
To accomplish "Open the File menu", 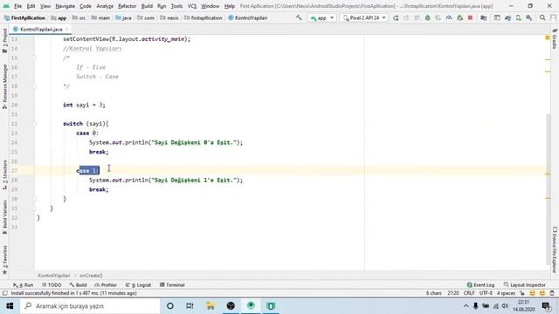I will [17, 6].
